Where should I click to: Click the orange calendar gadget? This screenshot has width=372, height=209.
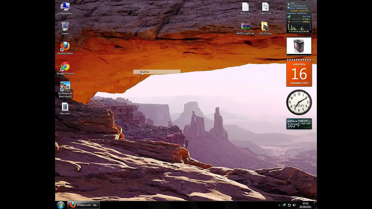299,73
